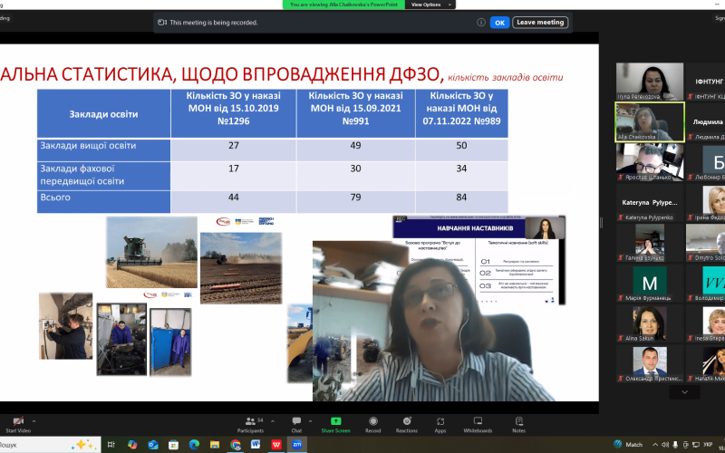Viewport: 725px width, 453px height.
Task: Click the speaker's floating video window
Action: [x=434, y=321]
